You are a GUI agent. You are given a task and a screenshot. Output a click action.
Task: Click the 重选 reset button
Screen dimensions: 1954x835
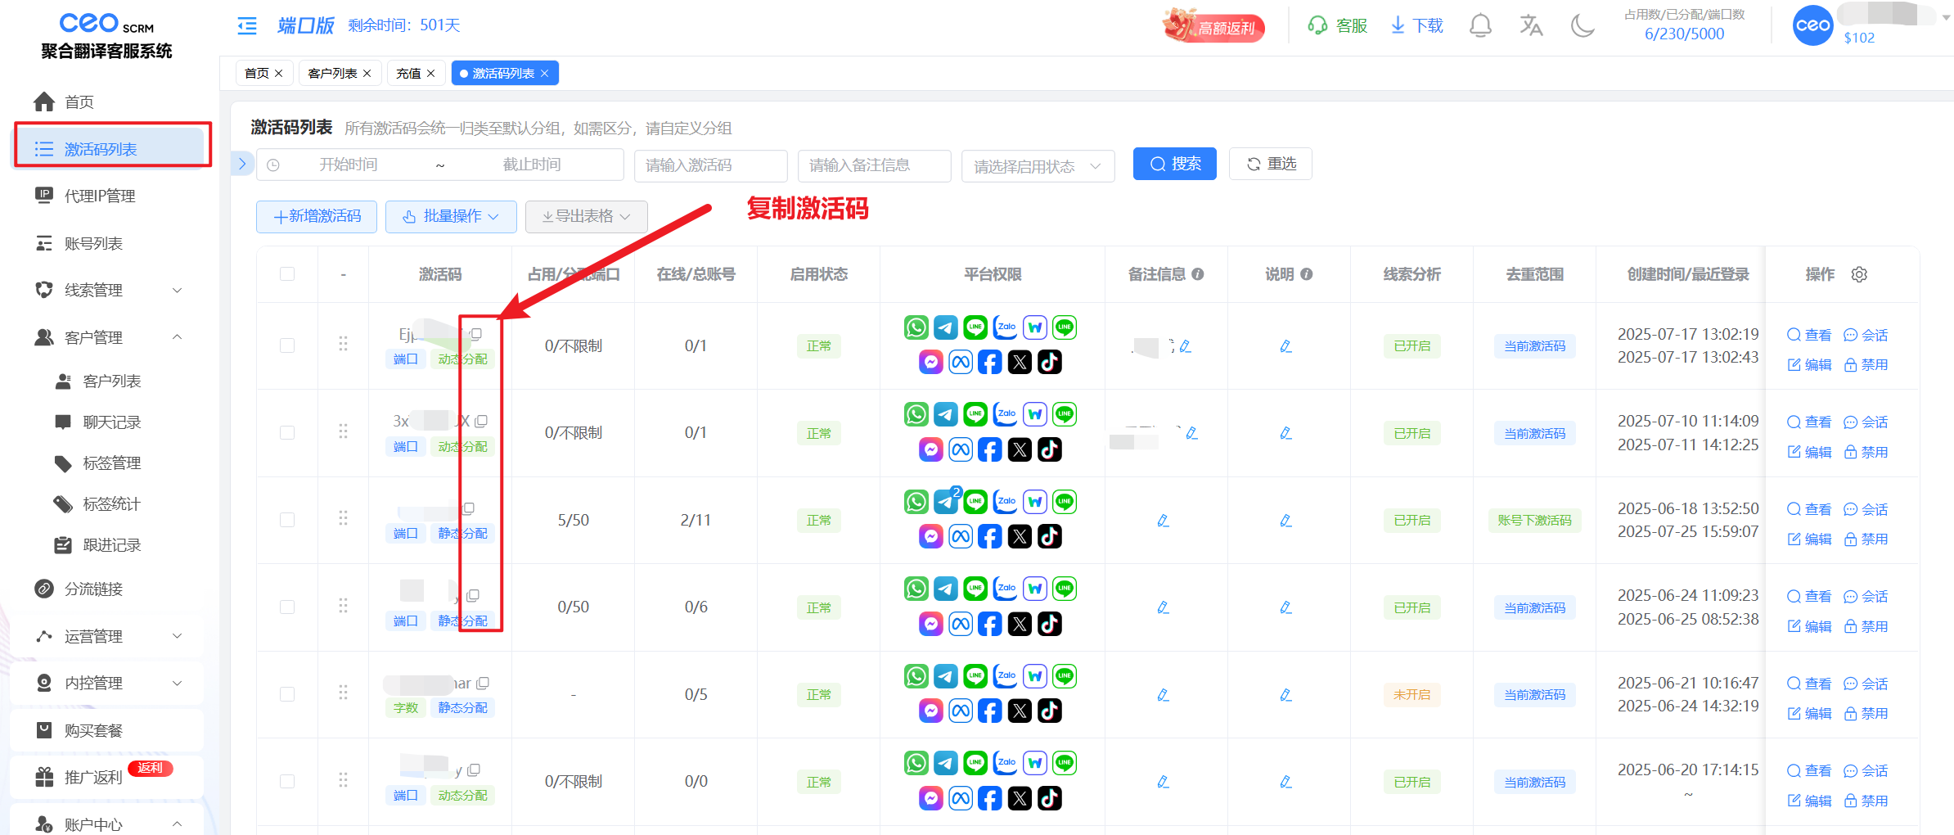(x=1270, y=164)
